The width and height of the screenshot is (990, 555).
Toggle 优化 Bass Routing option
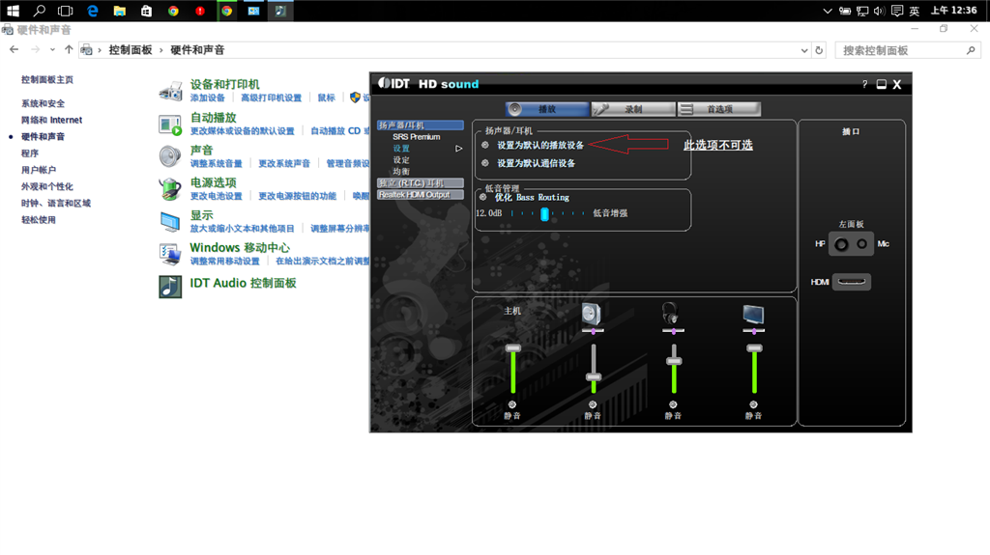483,198
